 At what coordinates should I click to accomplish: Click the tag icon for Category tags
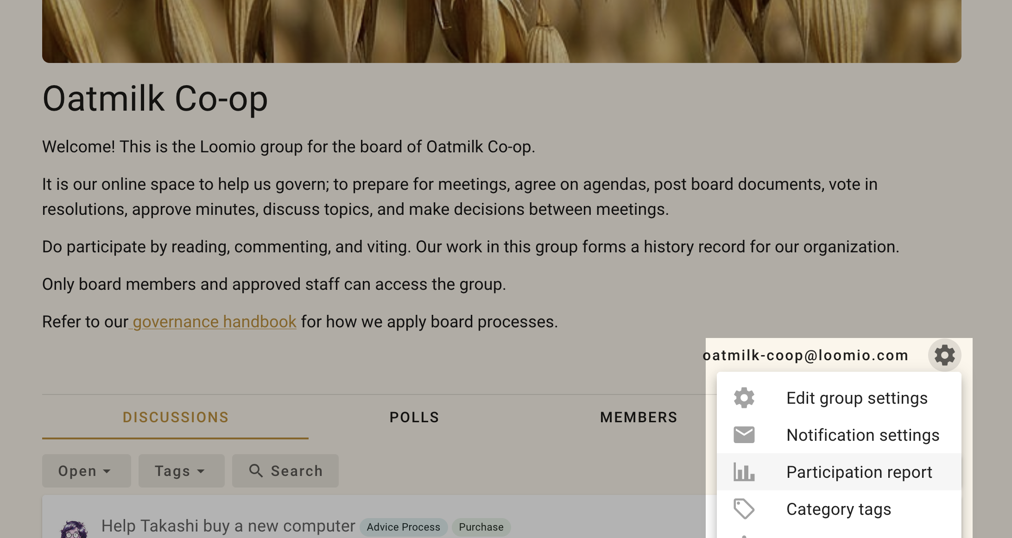744,509
